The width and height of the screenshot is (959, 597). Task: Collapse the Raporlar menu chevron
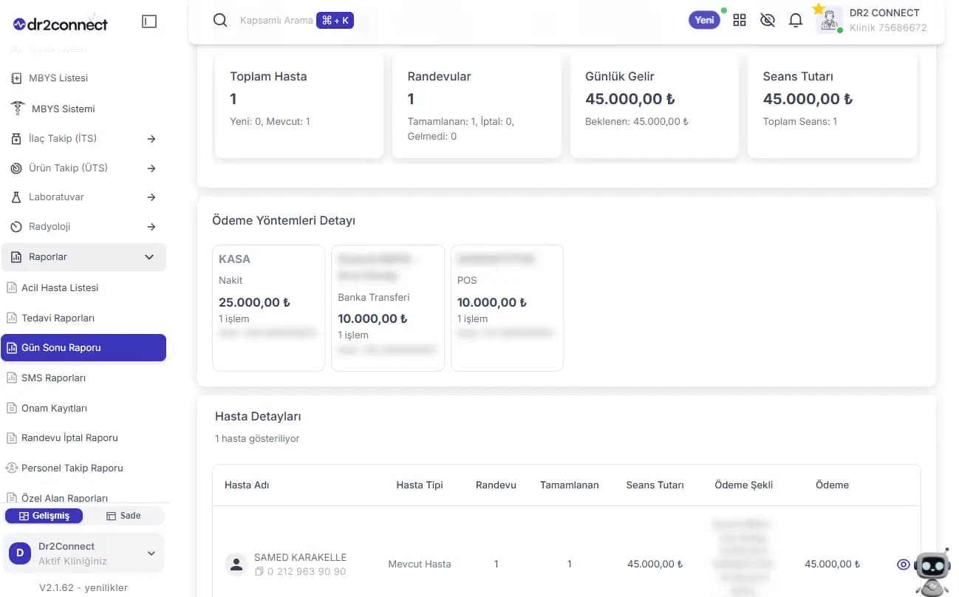pyautogui.click(x=149, y=257)
